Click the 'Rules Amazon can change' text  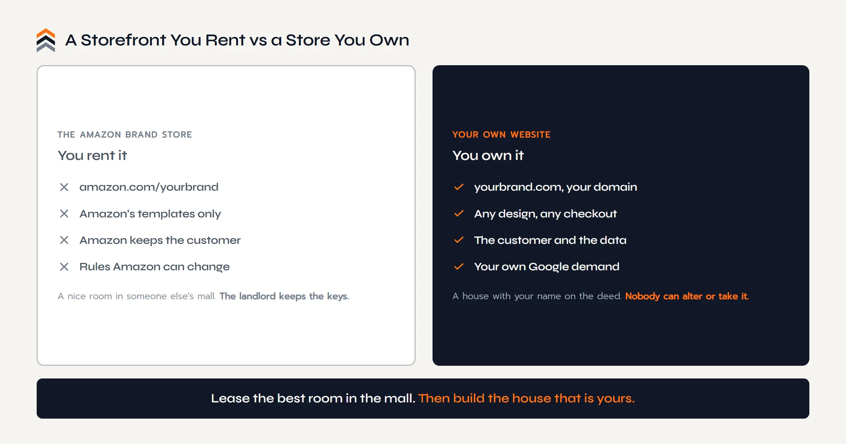coord(154,267)
